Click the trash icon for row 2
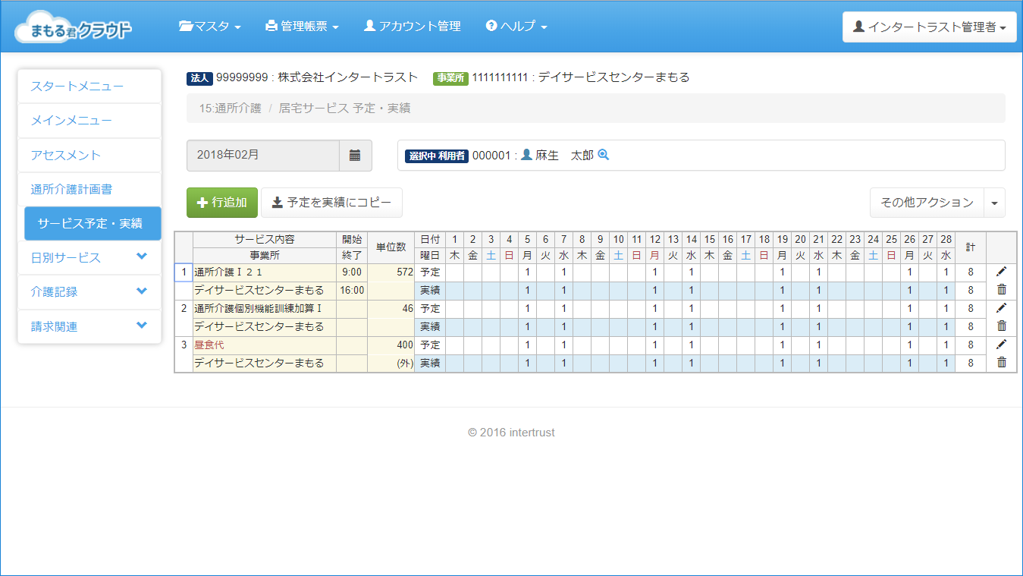The image size is (1023, 576). (x=1001, y=326)
